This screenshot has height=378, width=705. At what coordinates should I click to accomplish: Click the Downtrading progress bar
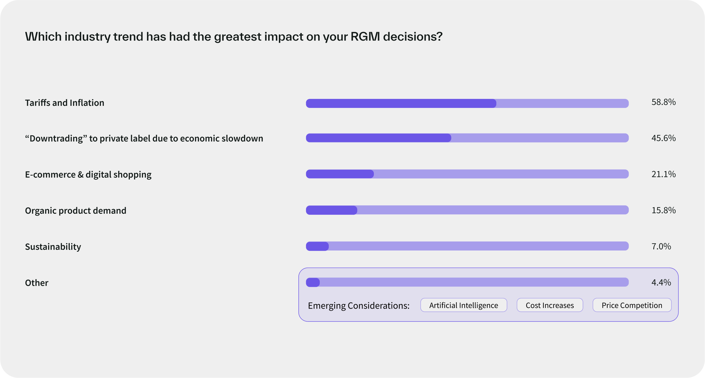467,138
